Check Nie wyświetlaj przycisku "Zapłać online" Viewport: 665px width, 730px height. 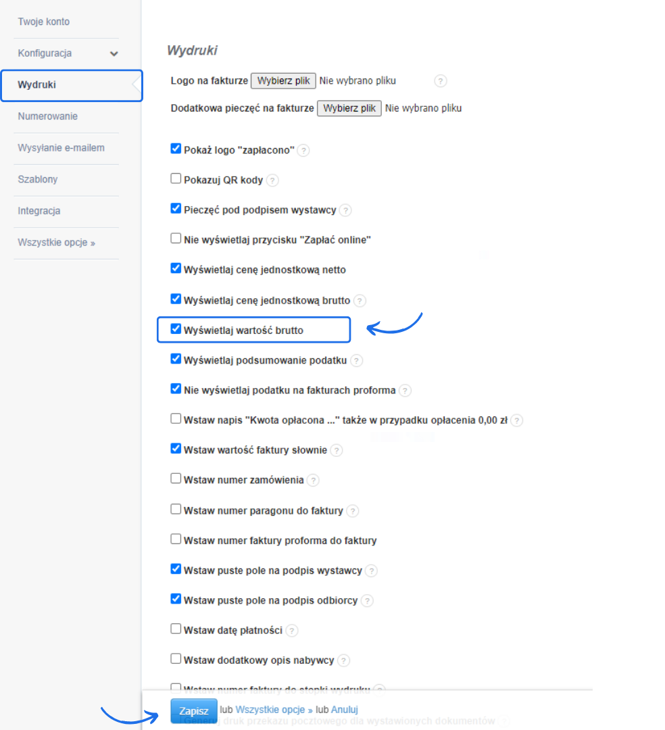[x=176, y=239]
